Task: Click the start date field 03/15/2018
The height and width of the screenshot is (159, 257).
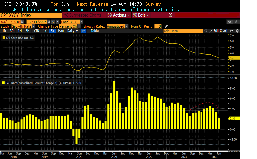Action: coord(10,22)
